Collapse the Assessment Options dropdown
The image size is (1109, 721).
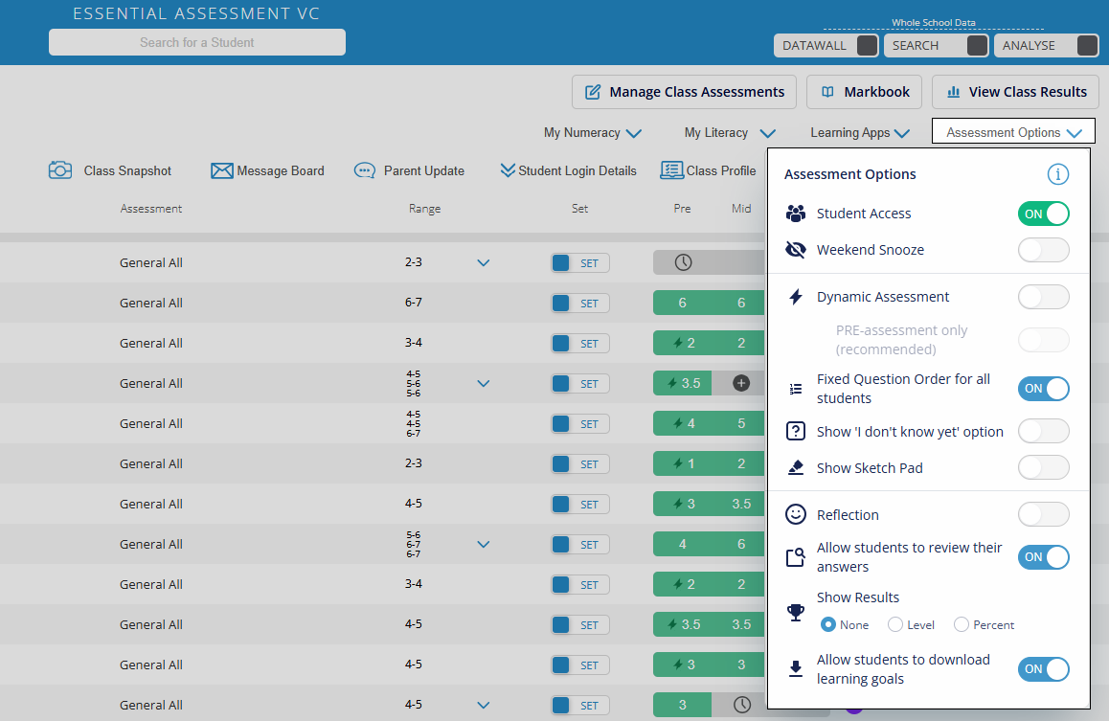(x=1013, y=131)
